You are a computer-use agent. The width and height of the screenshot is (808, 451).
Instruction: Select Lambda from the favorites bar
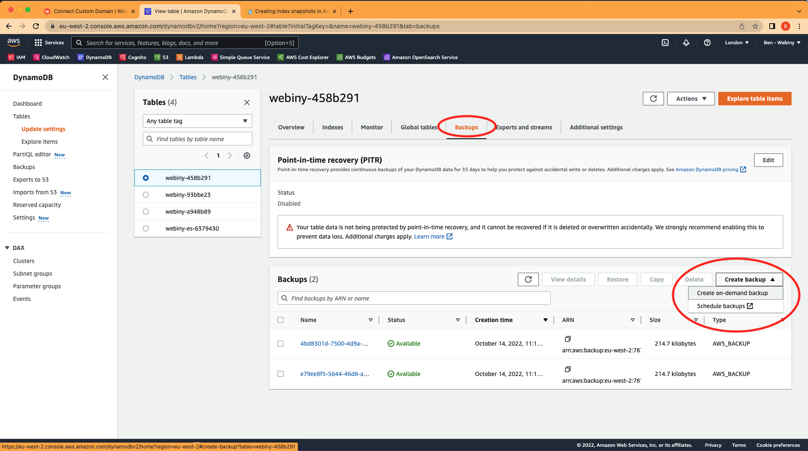[190, 57]
